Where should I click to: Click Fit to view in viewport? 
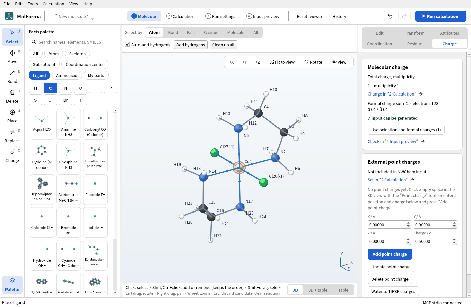click(282, 62)
